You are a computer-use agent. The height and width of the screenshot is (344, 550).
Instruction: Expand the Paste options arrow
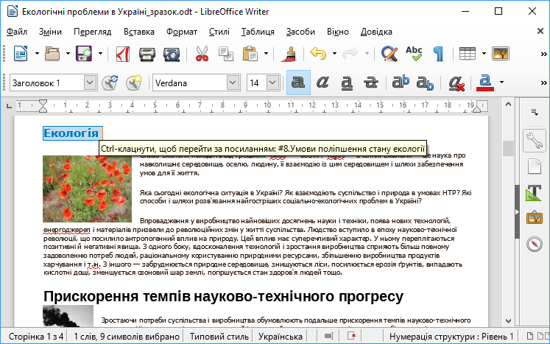267,54
